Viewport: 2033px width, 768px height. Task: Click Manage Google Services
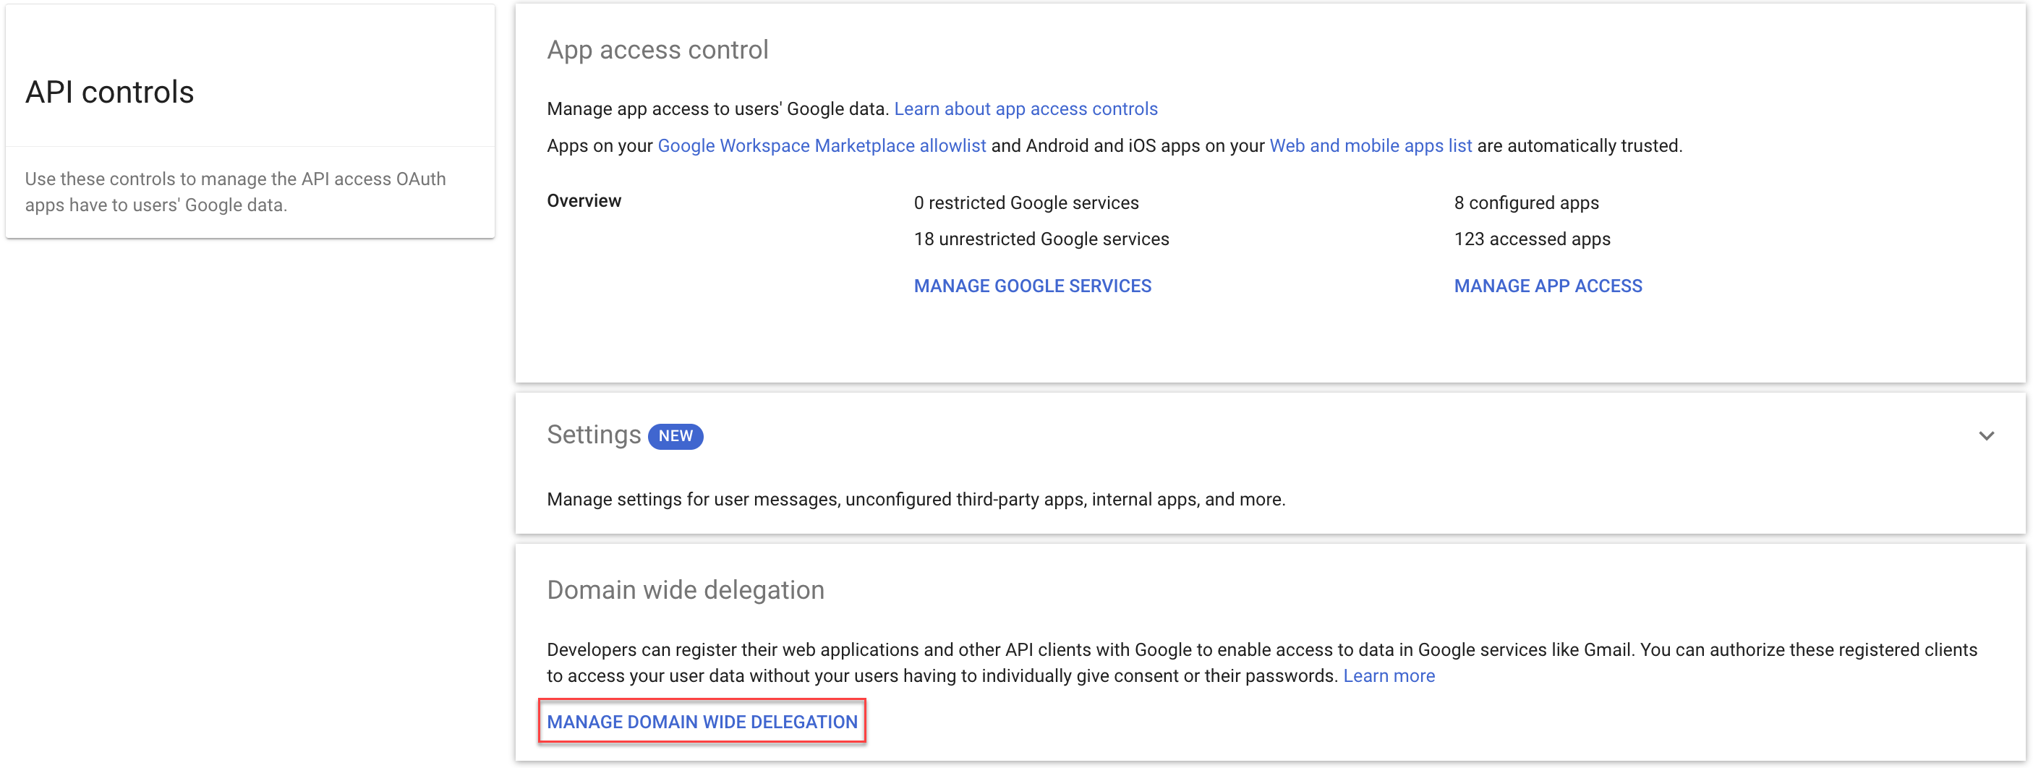click(x=1031, y=286)
